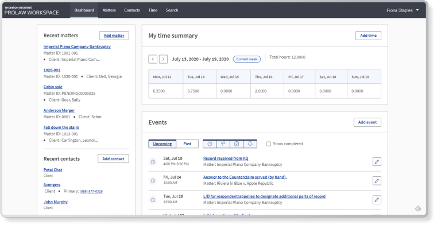The width and height of the screenshot is (441, 248).
Task: Edit the Record received from KQ event
Action: click(377, 161)
